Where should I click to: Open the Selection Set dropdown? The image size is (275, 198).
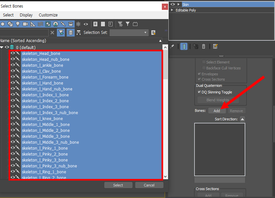129,33
